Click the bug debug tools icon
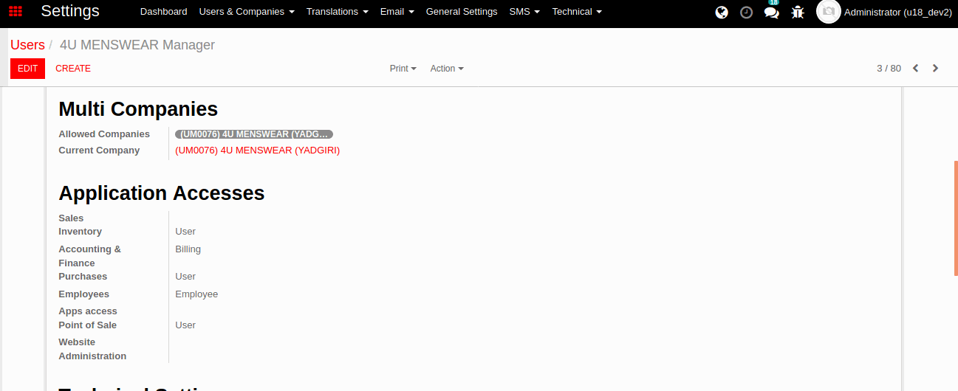 pyautogui.click(x=797, y=13)
